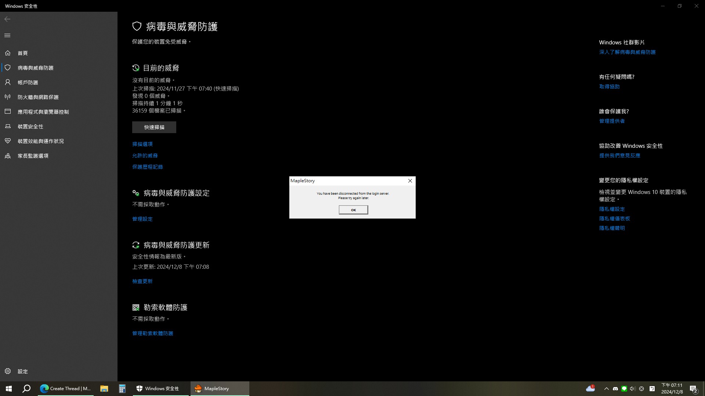Click the input method ㄅ tray icon
The width and height of the screenshot is (705, 396).
(x=652, y=389)
